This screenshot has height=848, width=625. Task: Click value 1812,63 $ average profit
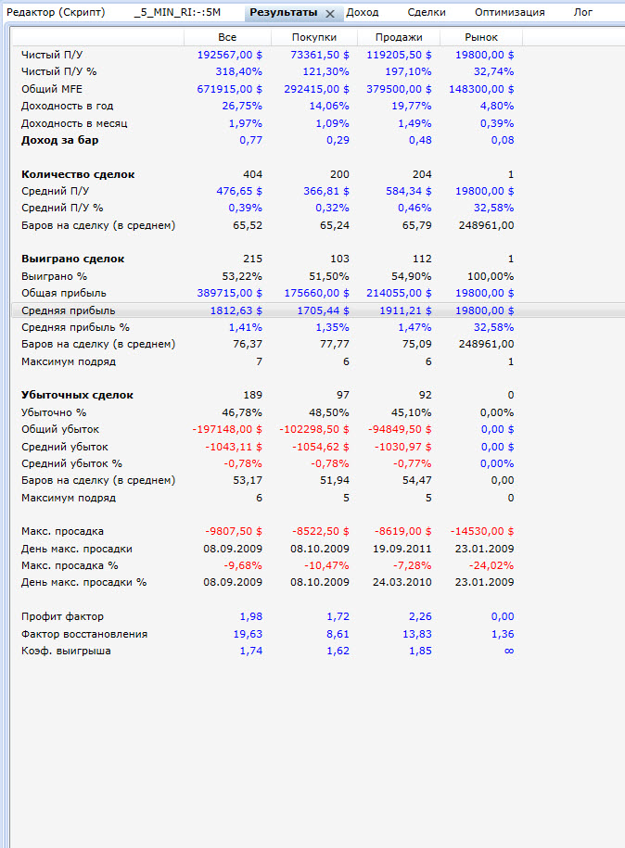coord(236,310)
